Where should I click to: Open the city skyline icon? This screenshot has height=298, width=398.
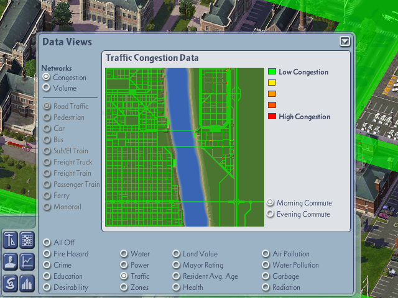point(27,283)
